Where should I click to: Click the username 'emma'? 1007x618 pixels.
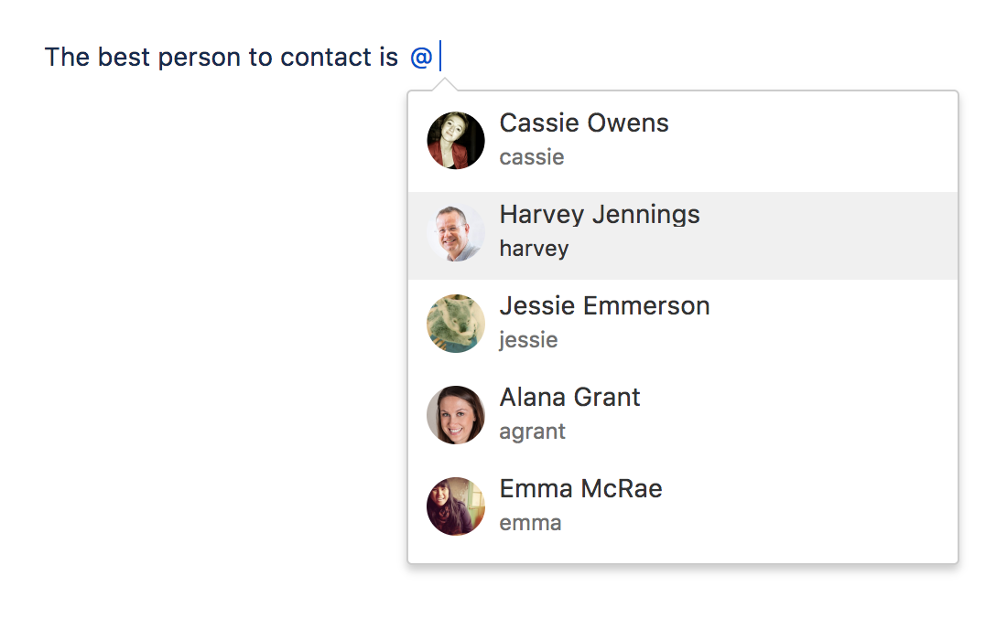(530, 523)
